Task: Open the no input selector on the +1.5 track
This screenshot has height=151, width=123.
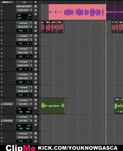Action: [24, 134]
